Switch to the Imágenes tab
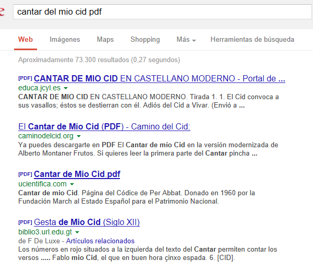 point(65,39)
